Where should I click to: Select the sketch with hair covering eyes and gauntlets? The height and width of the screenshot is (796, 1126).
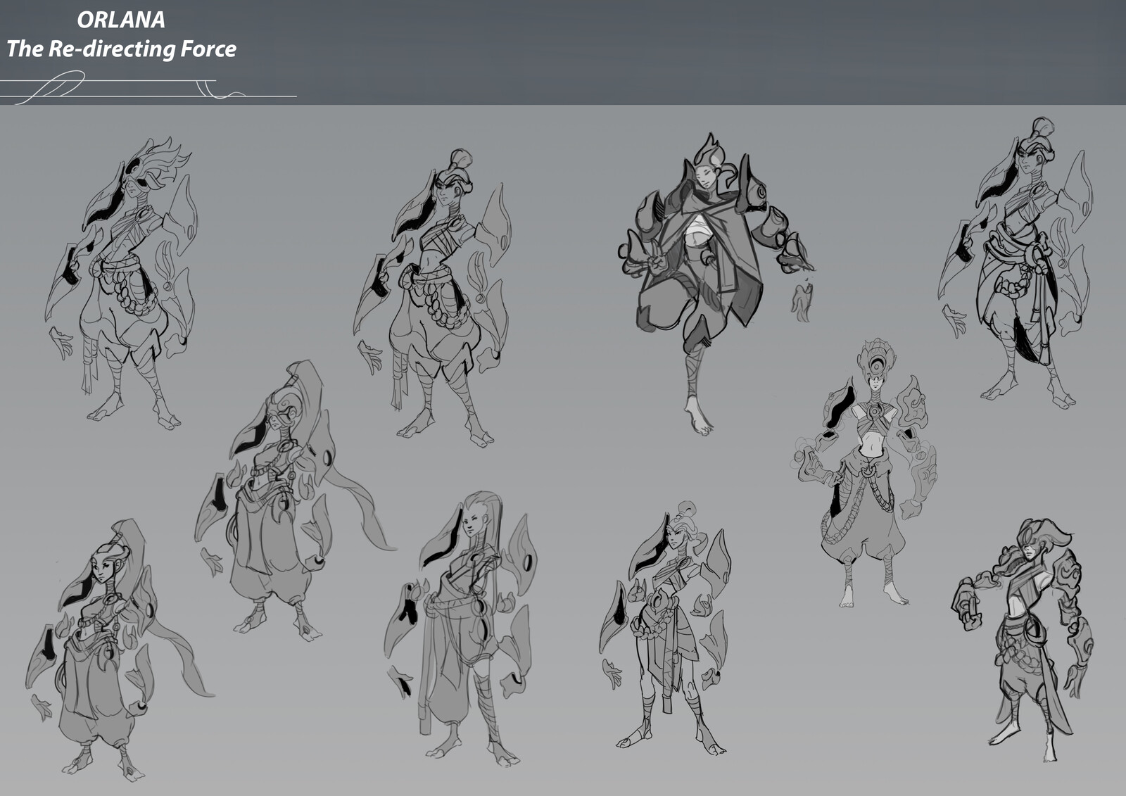pos(1022,640)
